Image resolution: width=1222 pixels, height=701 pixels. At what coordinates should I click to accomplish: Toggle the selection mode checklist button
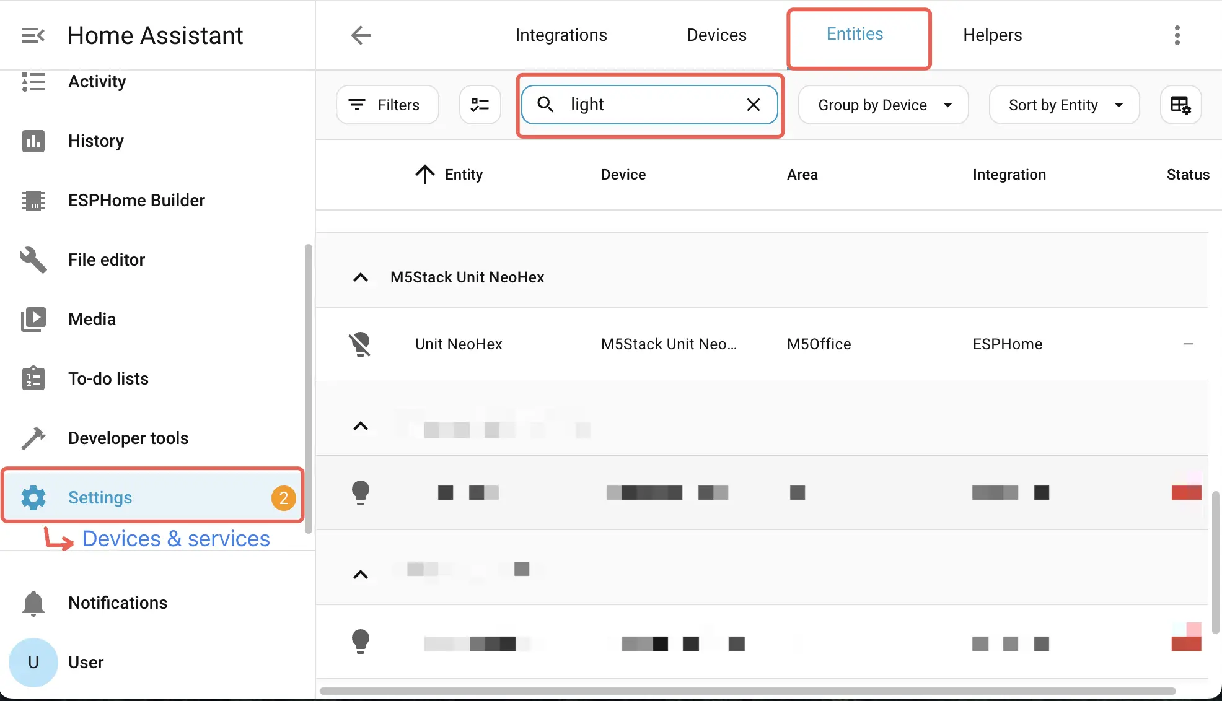tap(480, 105)
